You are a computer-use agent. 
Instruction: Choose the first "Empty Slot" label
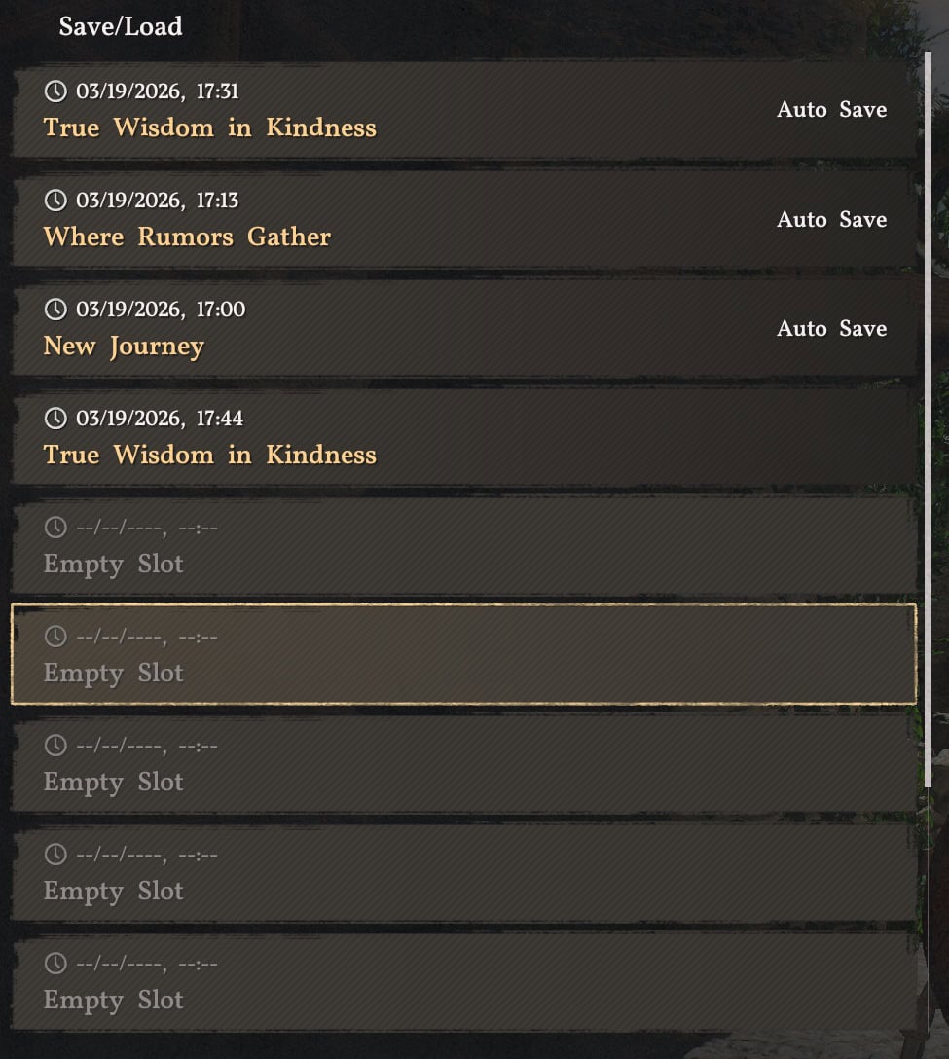pyautogui.click(x=113, y=565)
